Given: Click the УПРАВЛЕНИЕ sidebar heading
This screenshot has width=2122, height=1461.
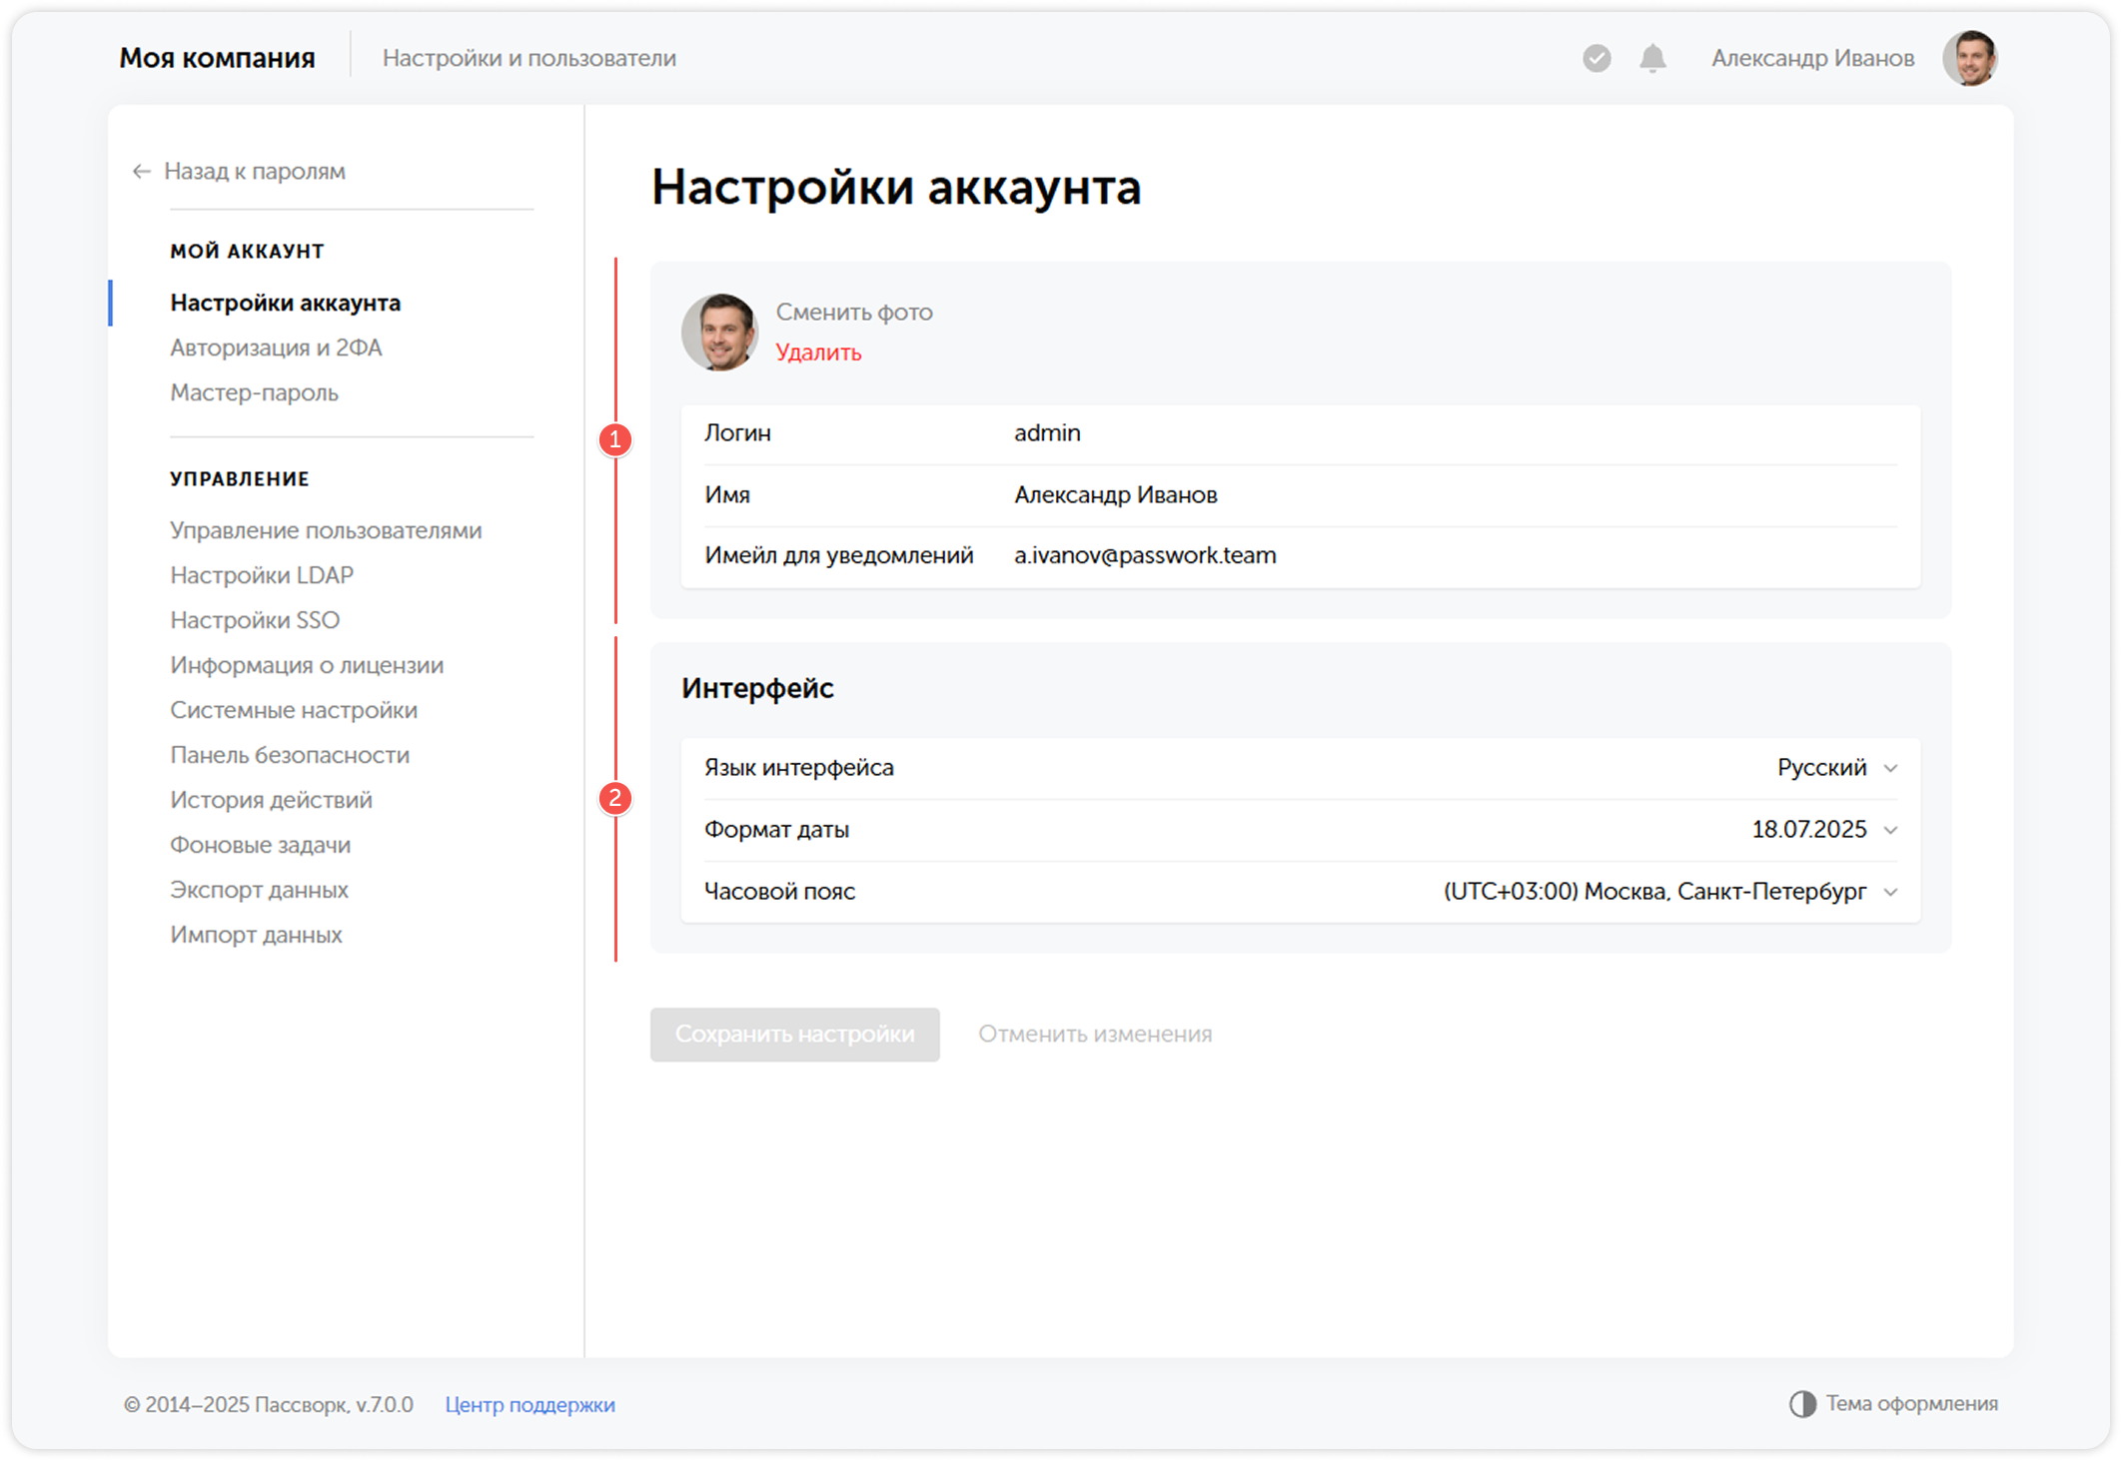Looking at the screenshot, I should tap(240, 478).
